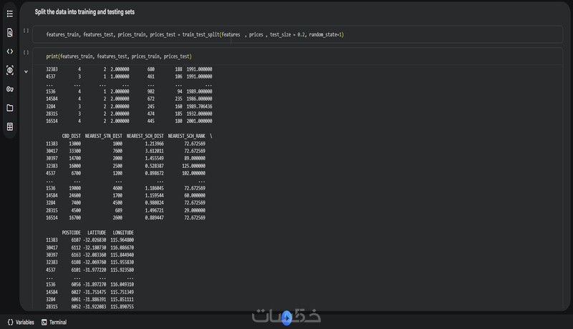Select postcode value 6027
Screen dimensions: 573x329
coord(76,292)
